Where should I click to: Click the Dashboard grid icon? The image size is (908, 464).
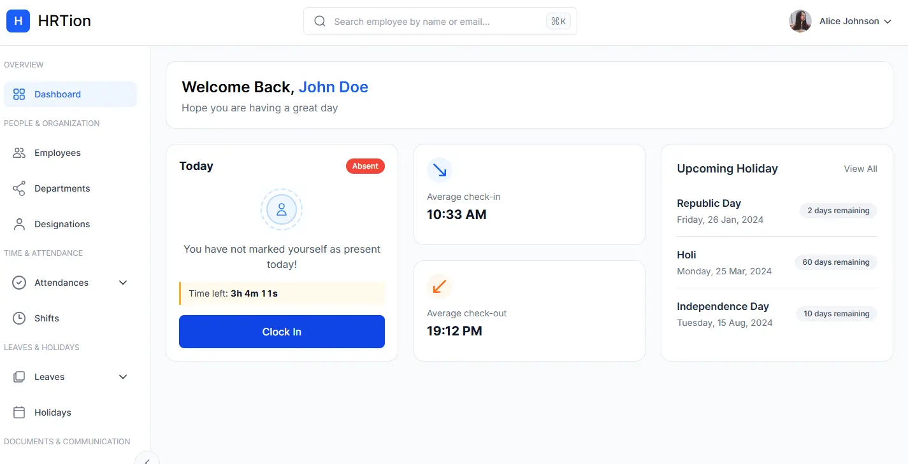click(x=19, y=94)
